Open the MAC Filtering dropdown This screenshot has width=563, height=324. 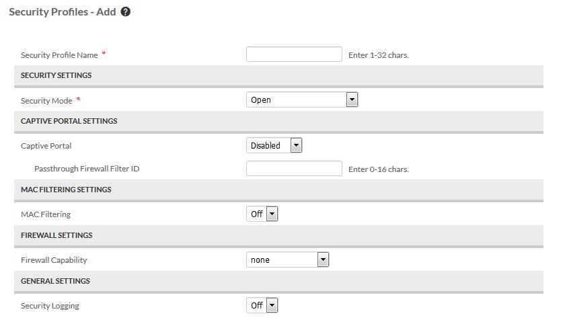click(262, 214)
